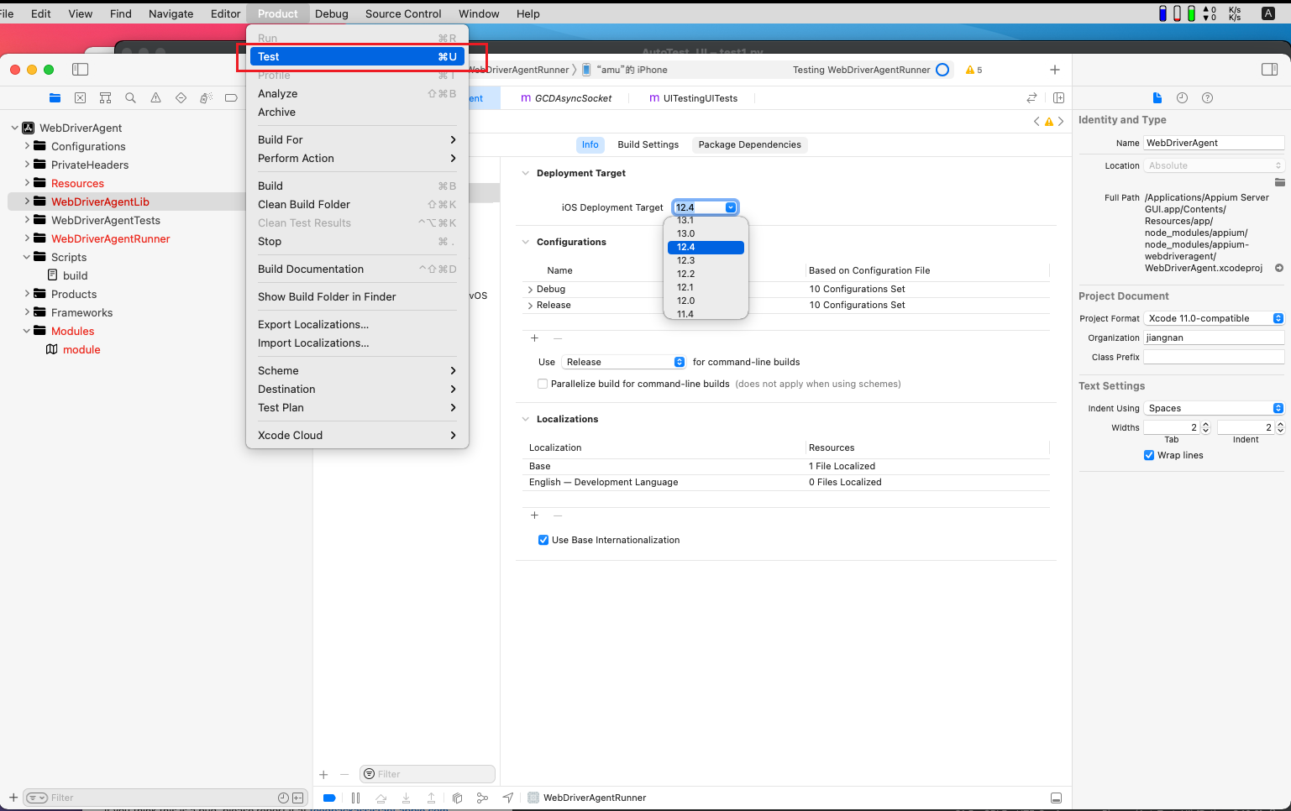Toggle breakpoints in the debug bar
1291x811 pixels.
click(329, 798)
